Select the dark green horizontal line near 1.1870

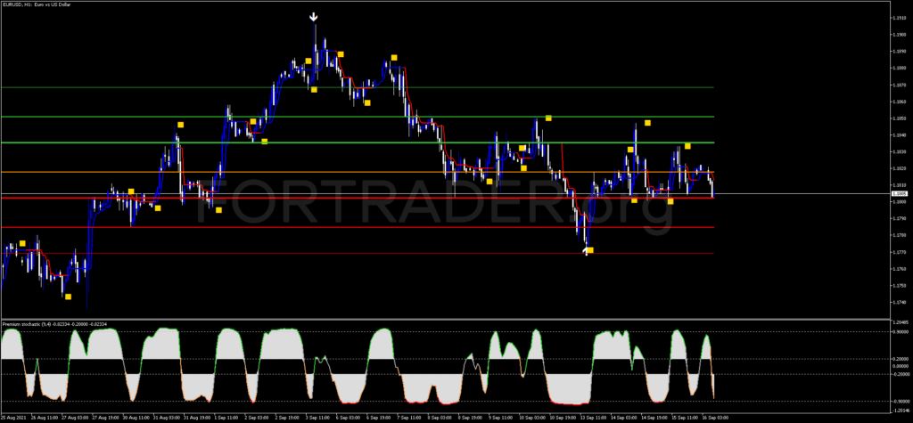(x=357, y=87)
